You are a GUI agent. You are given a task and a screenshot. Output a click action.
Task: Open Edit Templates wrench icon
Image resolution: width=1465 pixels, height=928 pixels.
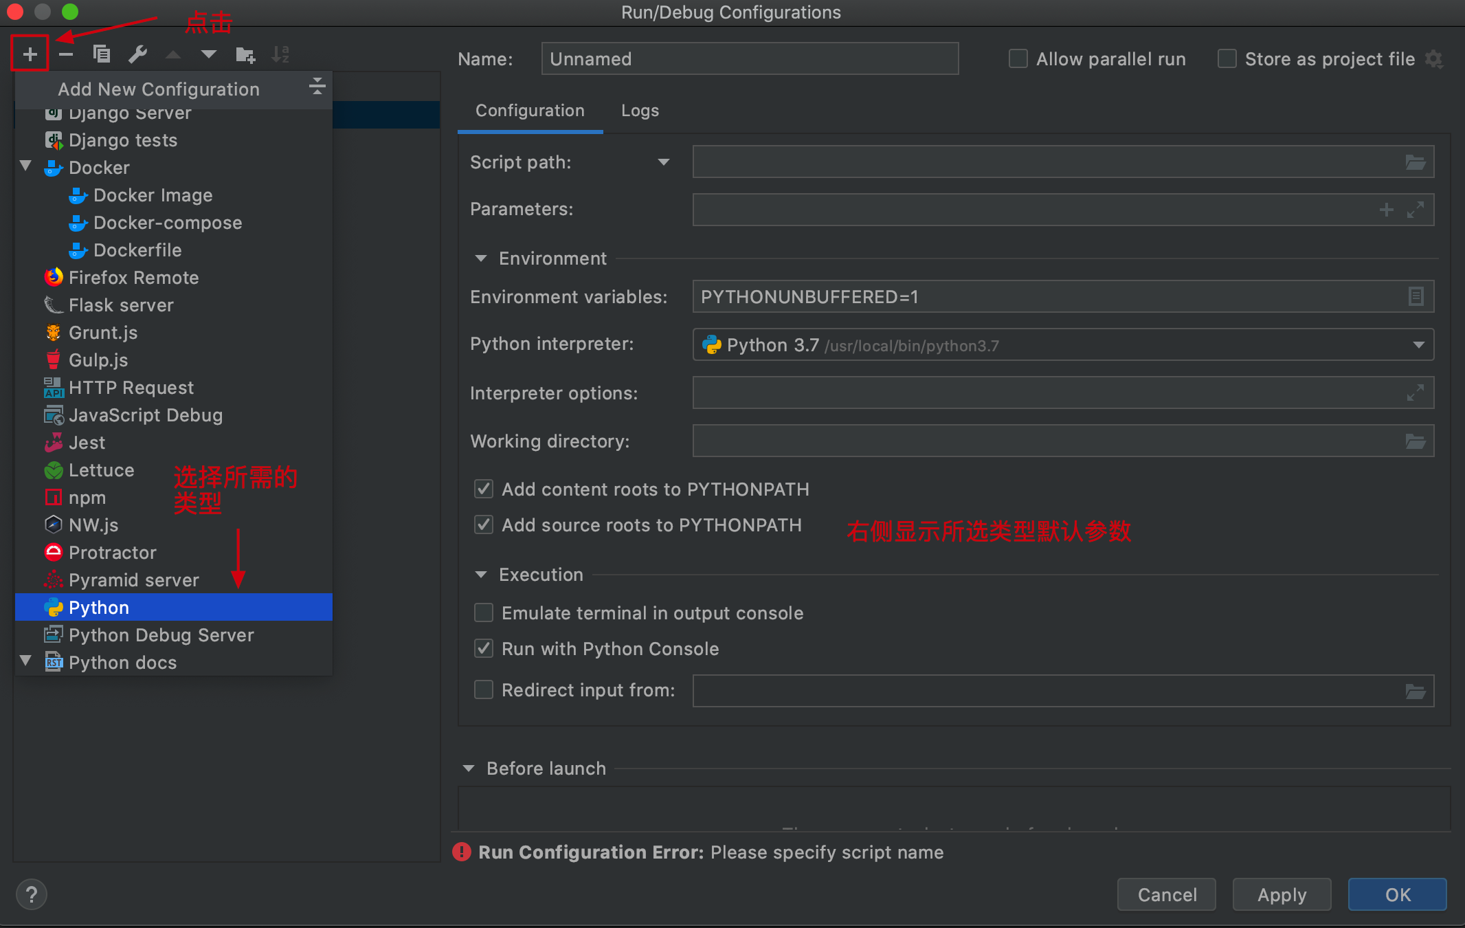(x=137, y=54)
